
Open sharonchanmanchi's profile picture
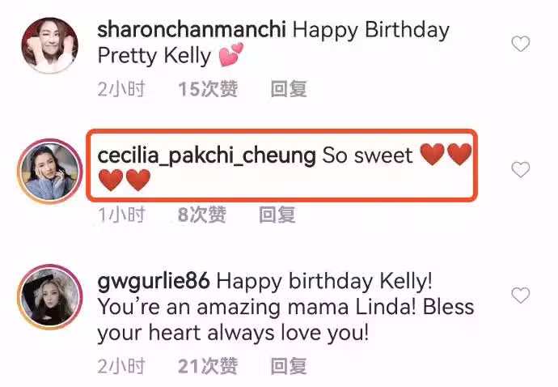pyautogui.click(x=49, y=45)
